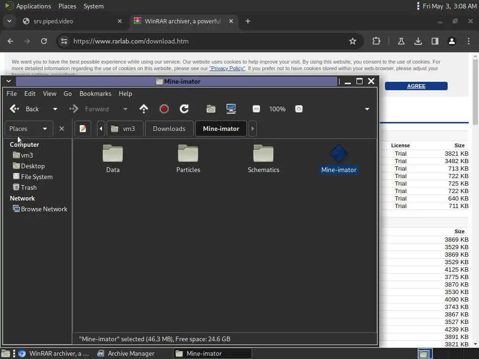Open File System in the sidebar
Screen dimensions: 479x359
pos(33,177)
